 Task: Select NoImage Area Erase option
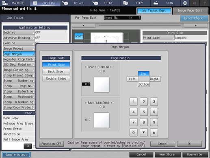click(19, 123)
